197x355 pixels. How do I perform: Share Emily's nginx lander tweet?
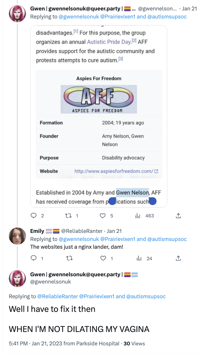pyautogui.click(x=178, y=258)
